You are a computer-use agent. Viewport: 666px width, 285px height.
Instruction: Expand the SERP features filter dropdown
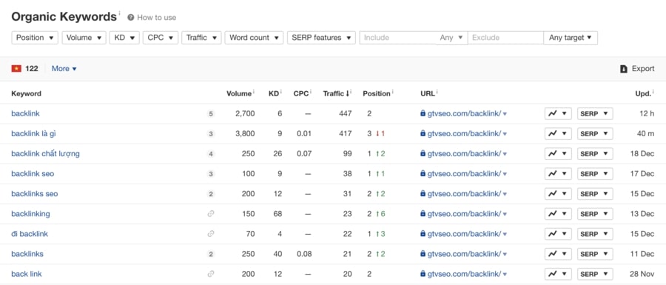[x=322, y=38]
